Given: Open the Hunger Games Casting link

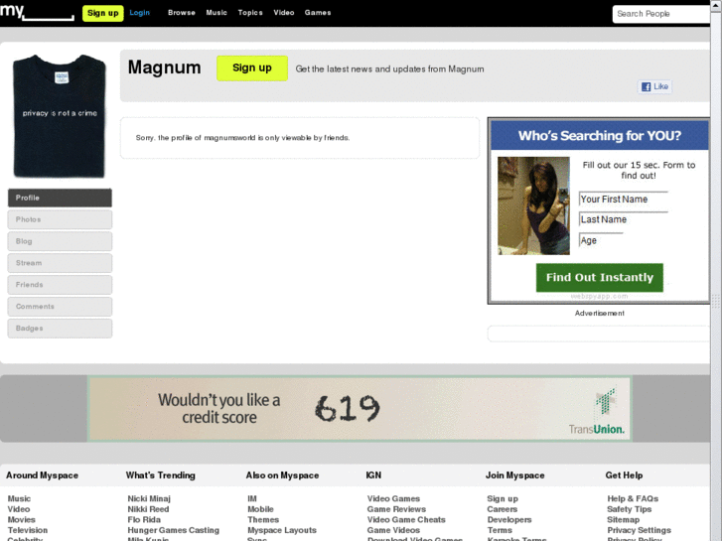Looking at the screenshot, I should [173, 530].
